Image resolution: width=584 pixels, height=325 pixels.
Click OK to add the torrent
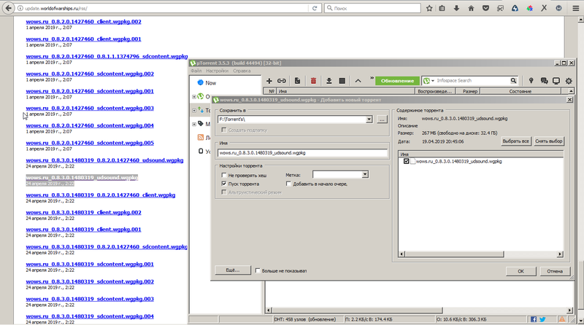520,271
